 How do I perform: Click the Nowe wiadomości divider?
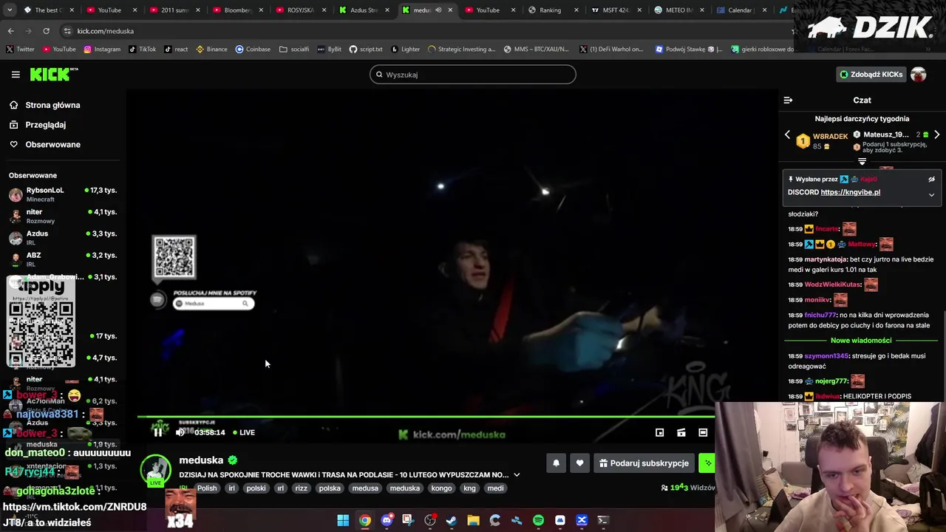click(x=861, y=341)
